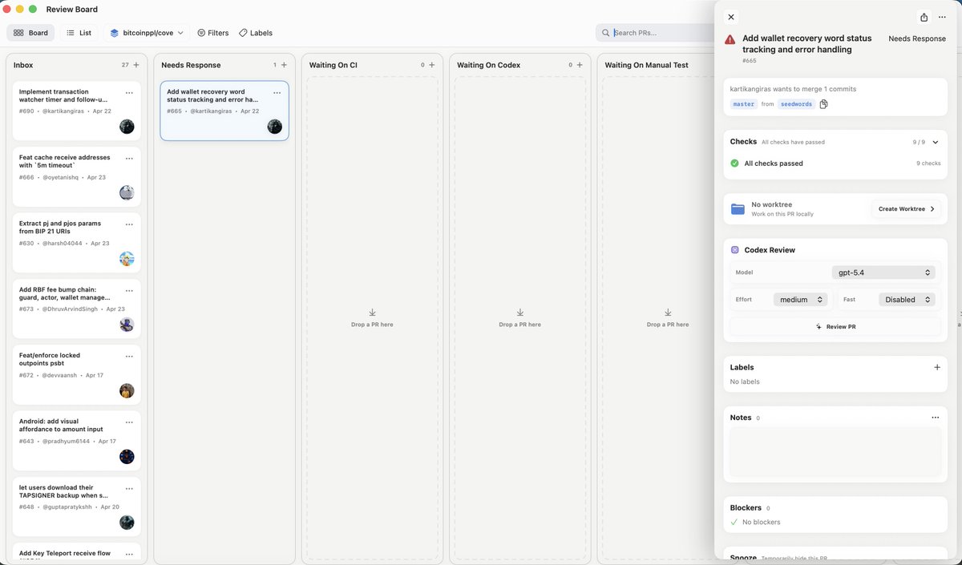Image resolution: width=962 pixels, height=565 pixels.
Task: Open the PR panel three-dot menu
Action: (x=942, y=16)
